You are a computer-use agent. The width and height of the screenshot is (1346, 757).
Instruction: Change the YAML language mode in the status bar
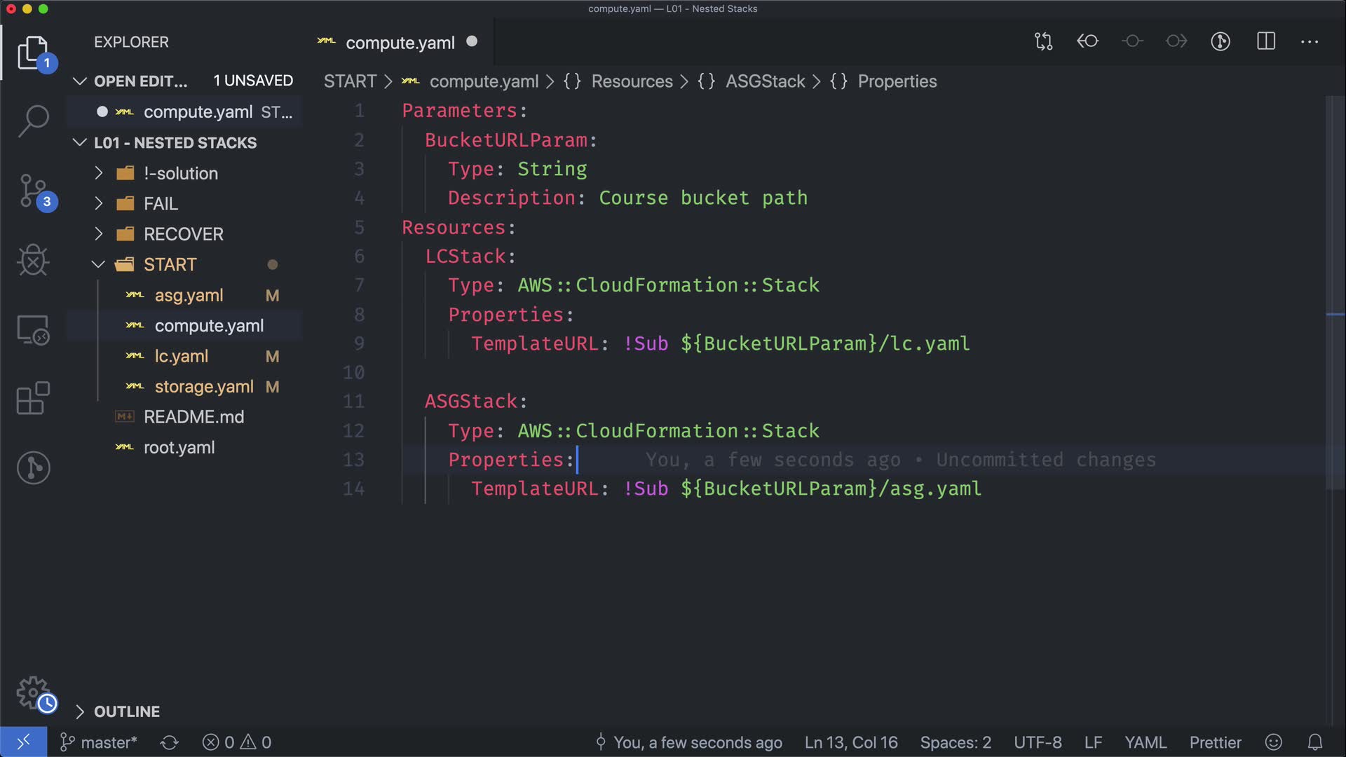[1145, 742]
